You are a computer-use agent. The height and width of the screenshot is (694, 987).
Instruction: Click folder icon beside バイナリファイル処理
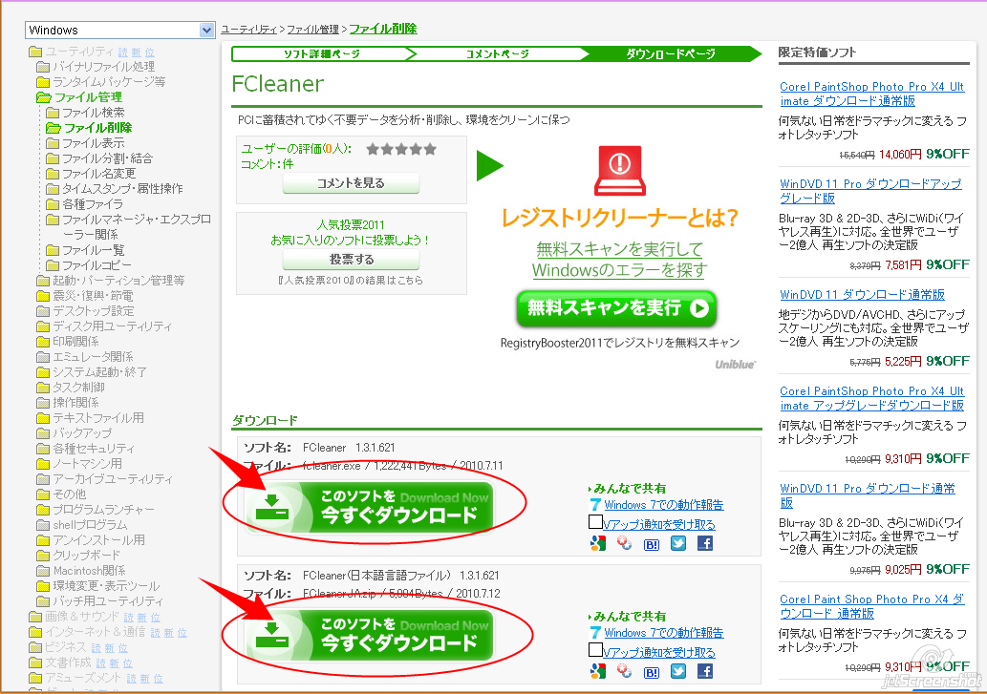click(43, 67)
